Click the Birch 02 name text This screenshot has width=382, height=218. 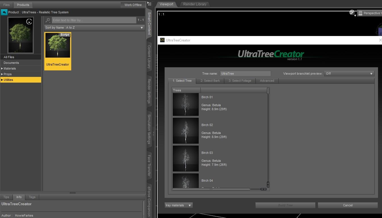207,125
